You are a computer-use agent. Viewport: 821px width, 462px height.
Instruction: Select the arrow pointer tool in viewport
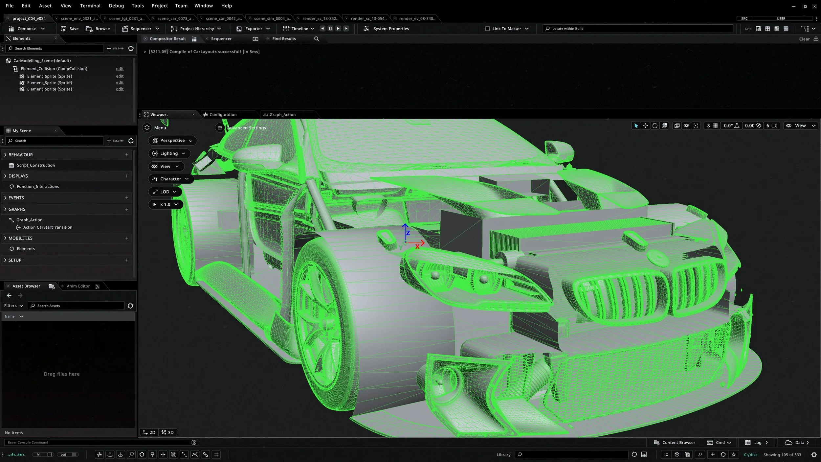pyautogui.click(x=636, y=126)
